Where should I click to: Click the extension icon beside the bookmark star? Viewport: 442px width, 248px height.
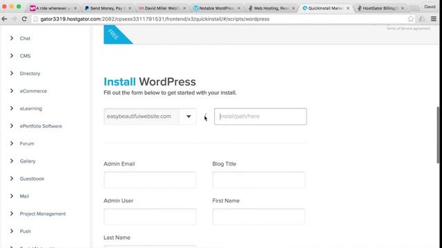pos(422,19)
